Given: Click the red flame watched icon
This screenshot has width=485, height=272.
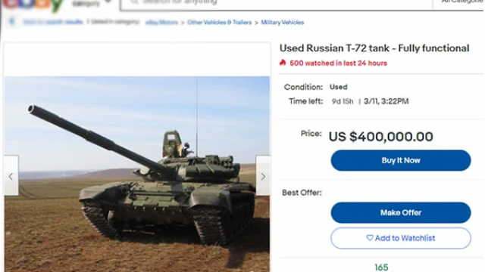Looking at the screenshot, I should [283, 63].
